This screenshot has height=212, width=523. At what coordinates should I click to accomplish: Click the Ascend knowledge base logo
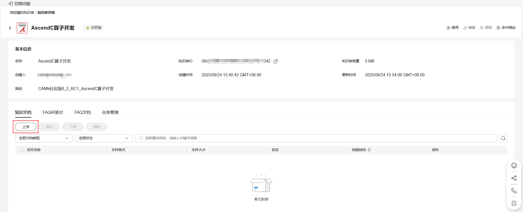(x=22, y=28)
